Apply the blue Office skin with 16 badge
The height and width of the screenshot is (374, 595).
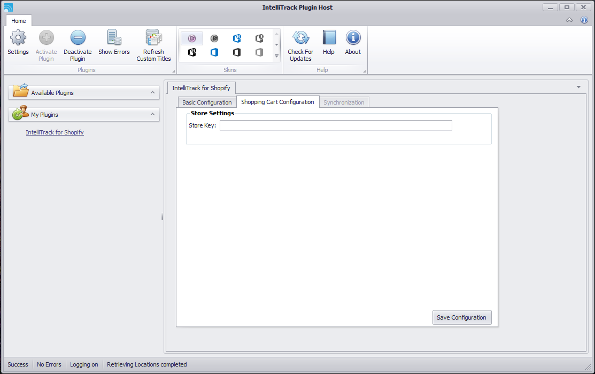click(237, 38)
